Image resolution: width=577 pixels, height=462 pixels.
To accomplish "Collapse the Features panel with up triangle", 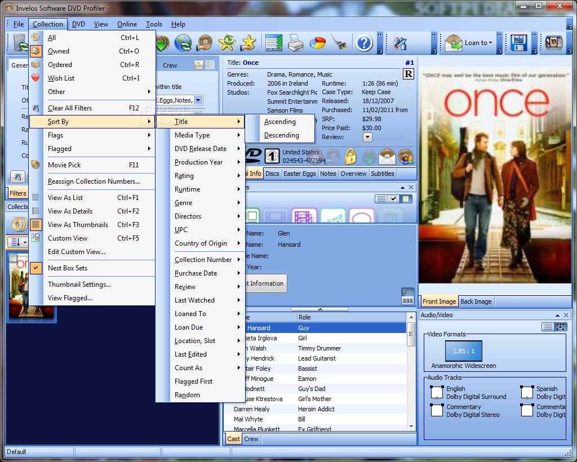I will click(x=402, y=187).
